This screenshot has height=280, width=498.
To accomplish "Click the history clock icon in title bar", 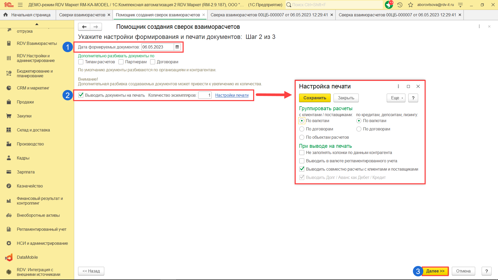I will point(400,5).
